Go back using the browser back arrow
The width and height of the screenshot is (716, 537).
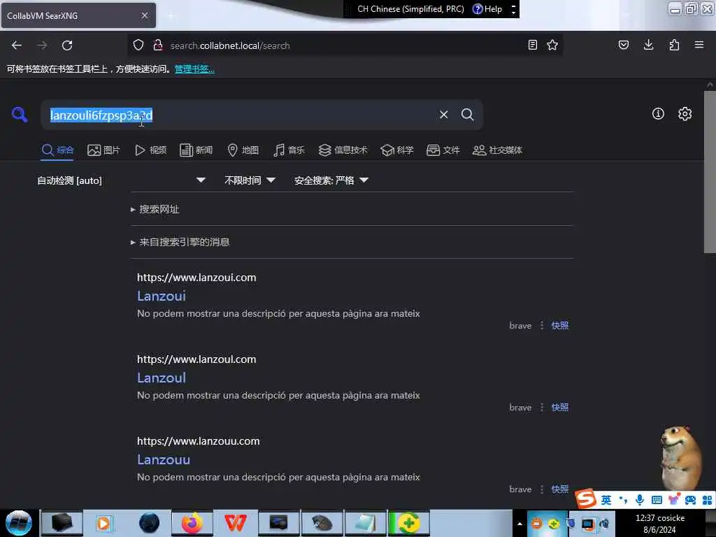(x=17, y=45)
